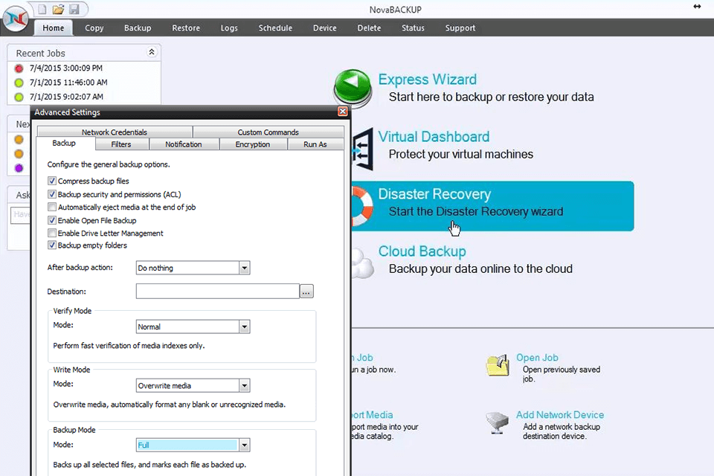Expand the Verify Mode dropdown

244,327
